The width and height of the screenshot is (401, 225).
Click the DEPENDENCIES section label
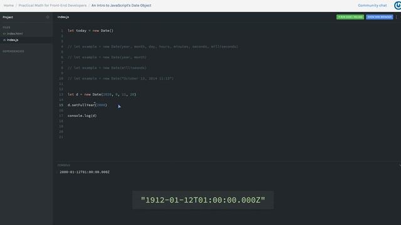point(13,51)
